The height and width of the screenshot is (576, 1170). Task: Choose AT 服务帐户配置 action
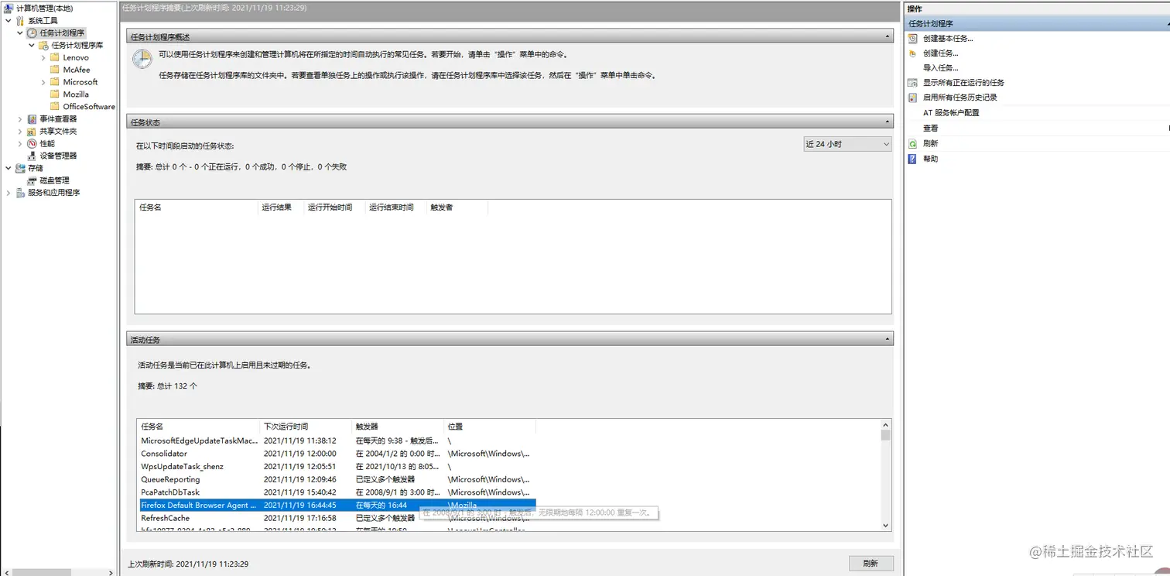(951, 113)
